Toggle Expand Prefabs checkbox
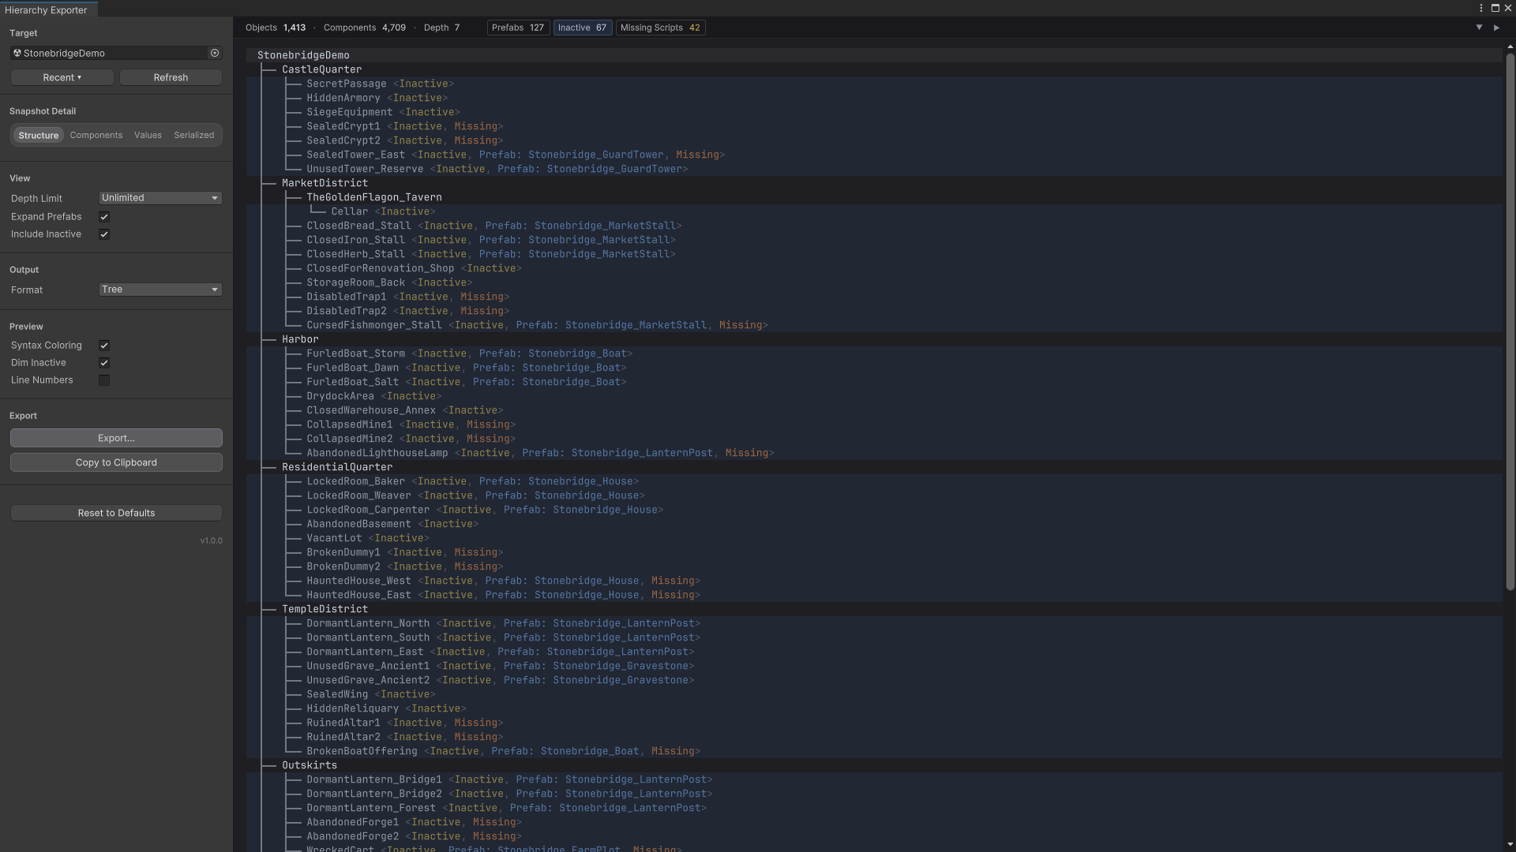This screenshot has width=1516, height=852. pyautogui.click(x=104, y=217)
